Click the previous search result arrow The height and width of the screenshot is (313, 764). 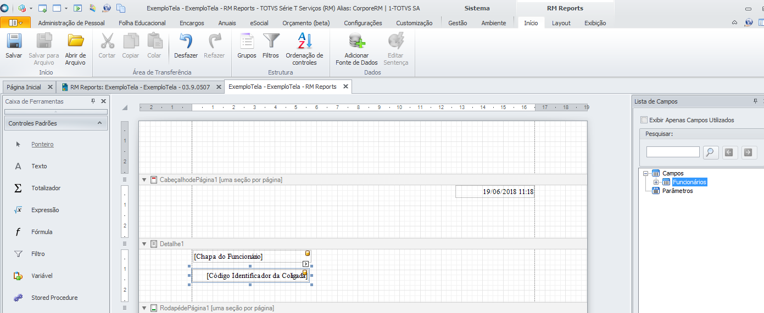729,152
